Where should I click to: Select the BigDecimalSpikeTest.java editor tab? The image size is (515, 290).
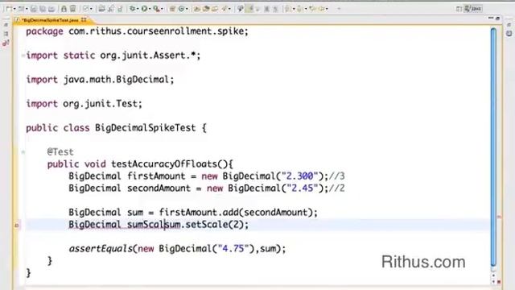(49, 20)
